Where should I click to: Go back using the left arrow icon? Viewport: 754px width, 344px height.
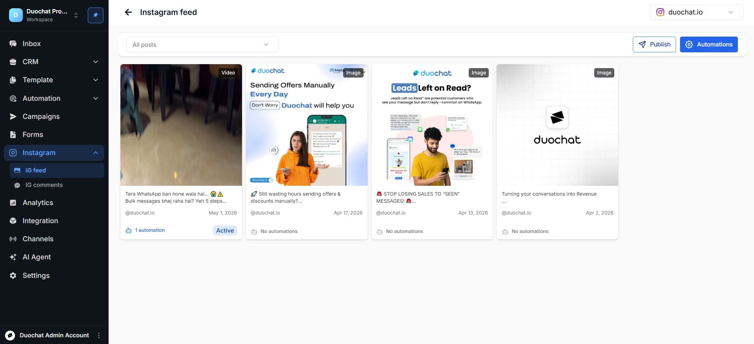pyautogui.click(x=128, y=12)
